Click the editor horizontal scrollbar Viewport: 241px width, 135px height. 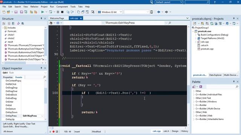[117, 128]
